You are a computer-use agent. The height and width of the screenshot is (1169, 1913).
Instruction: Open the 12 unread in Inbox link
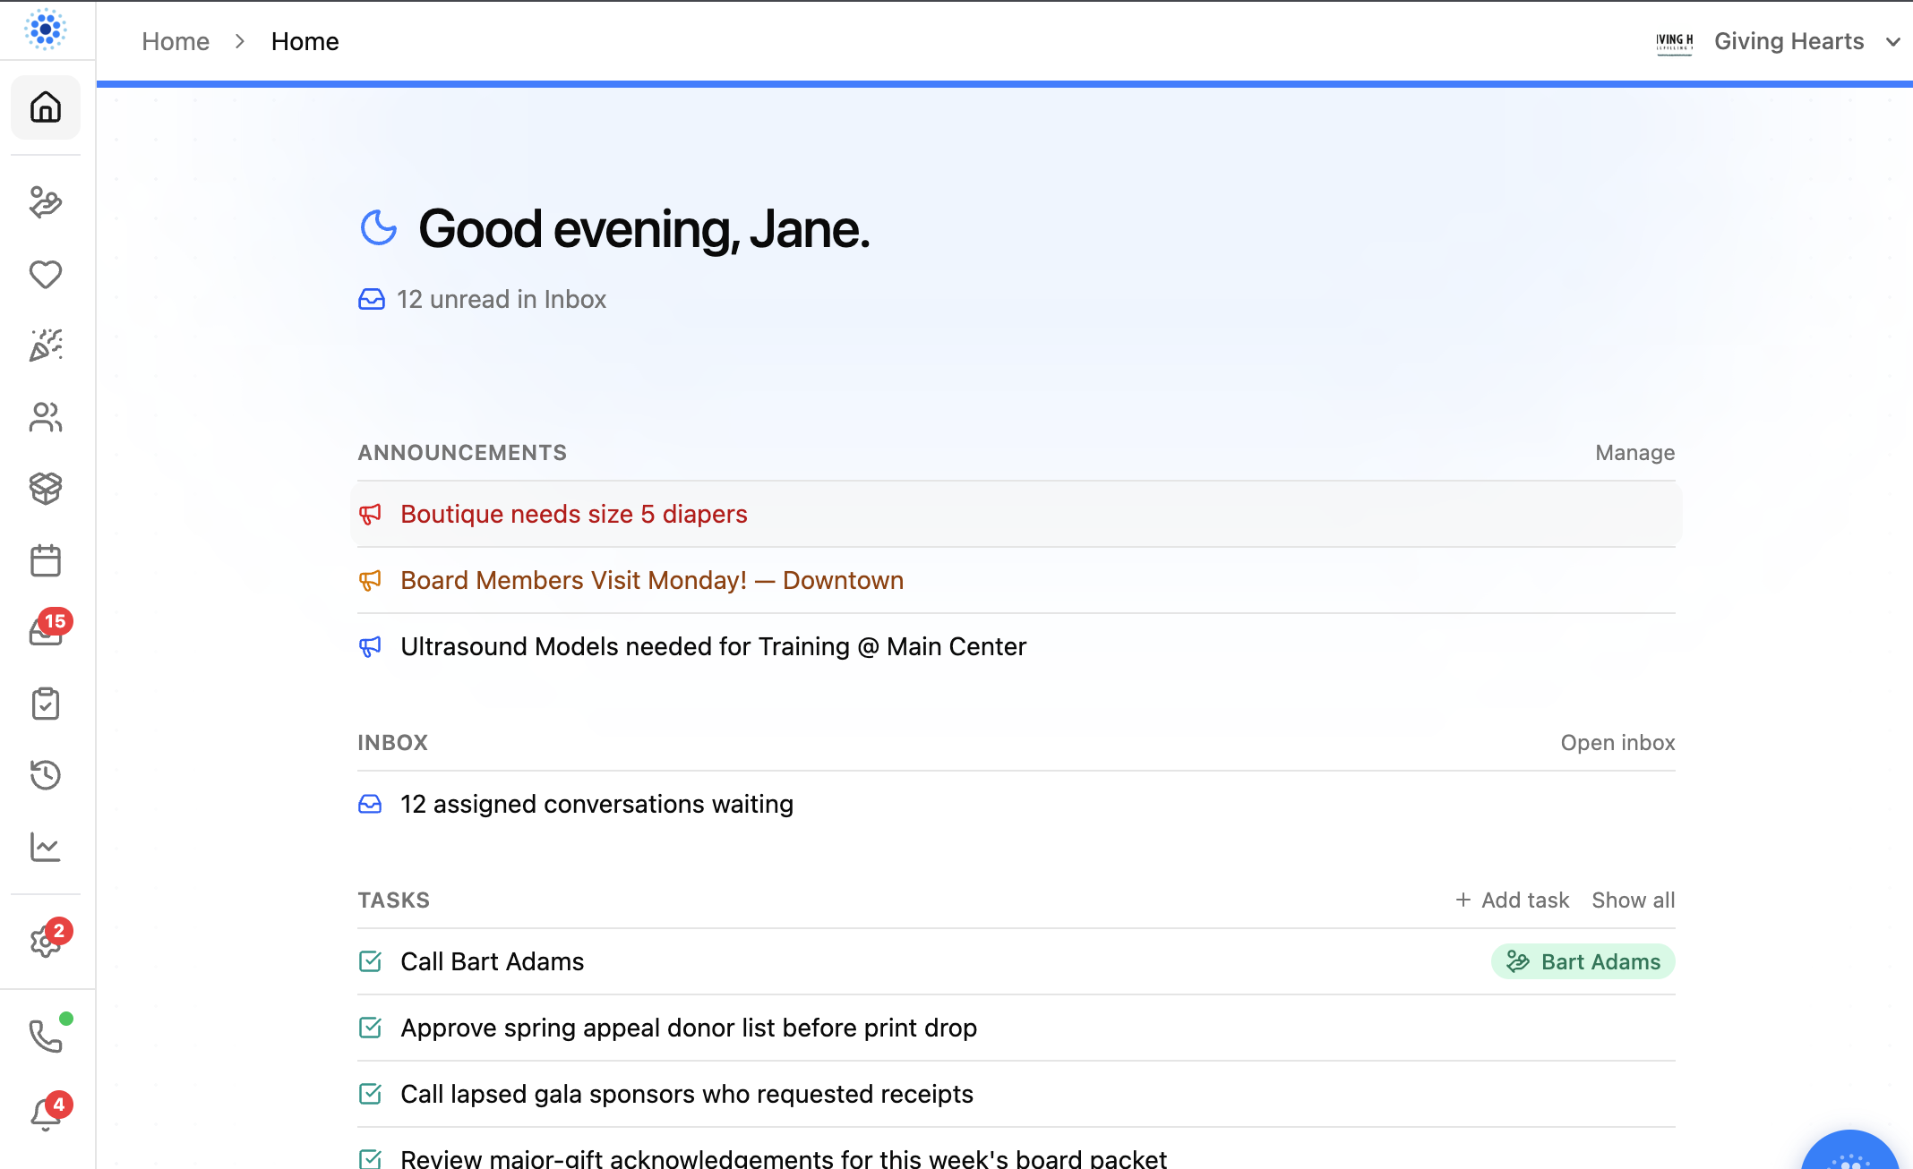click(x=502, y=299)
